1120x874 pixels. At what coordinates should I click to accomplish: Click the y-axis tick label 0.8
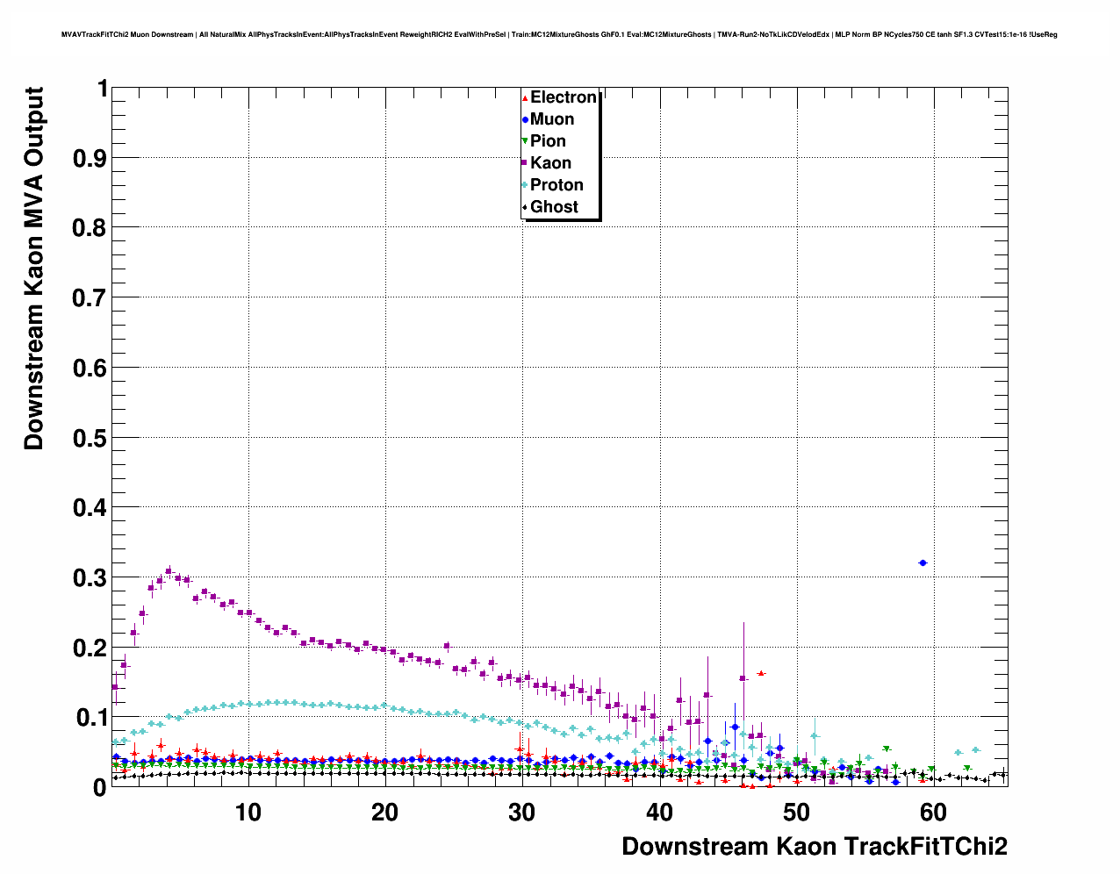click(90, 228)
